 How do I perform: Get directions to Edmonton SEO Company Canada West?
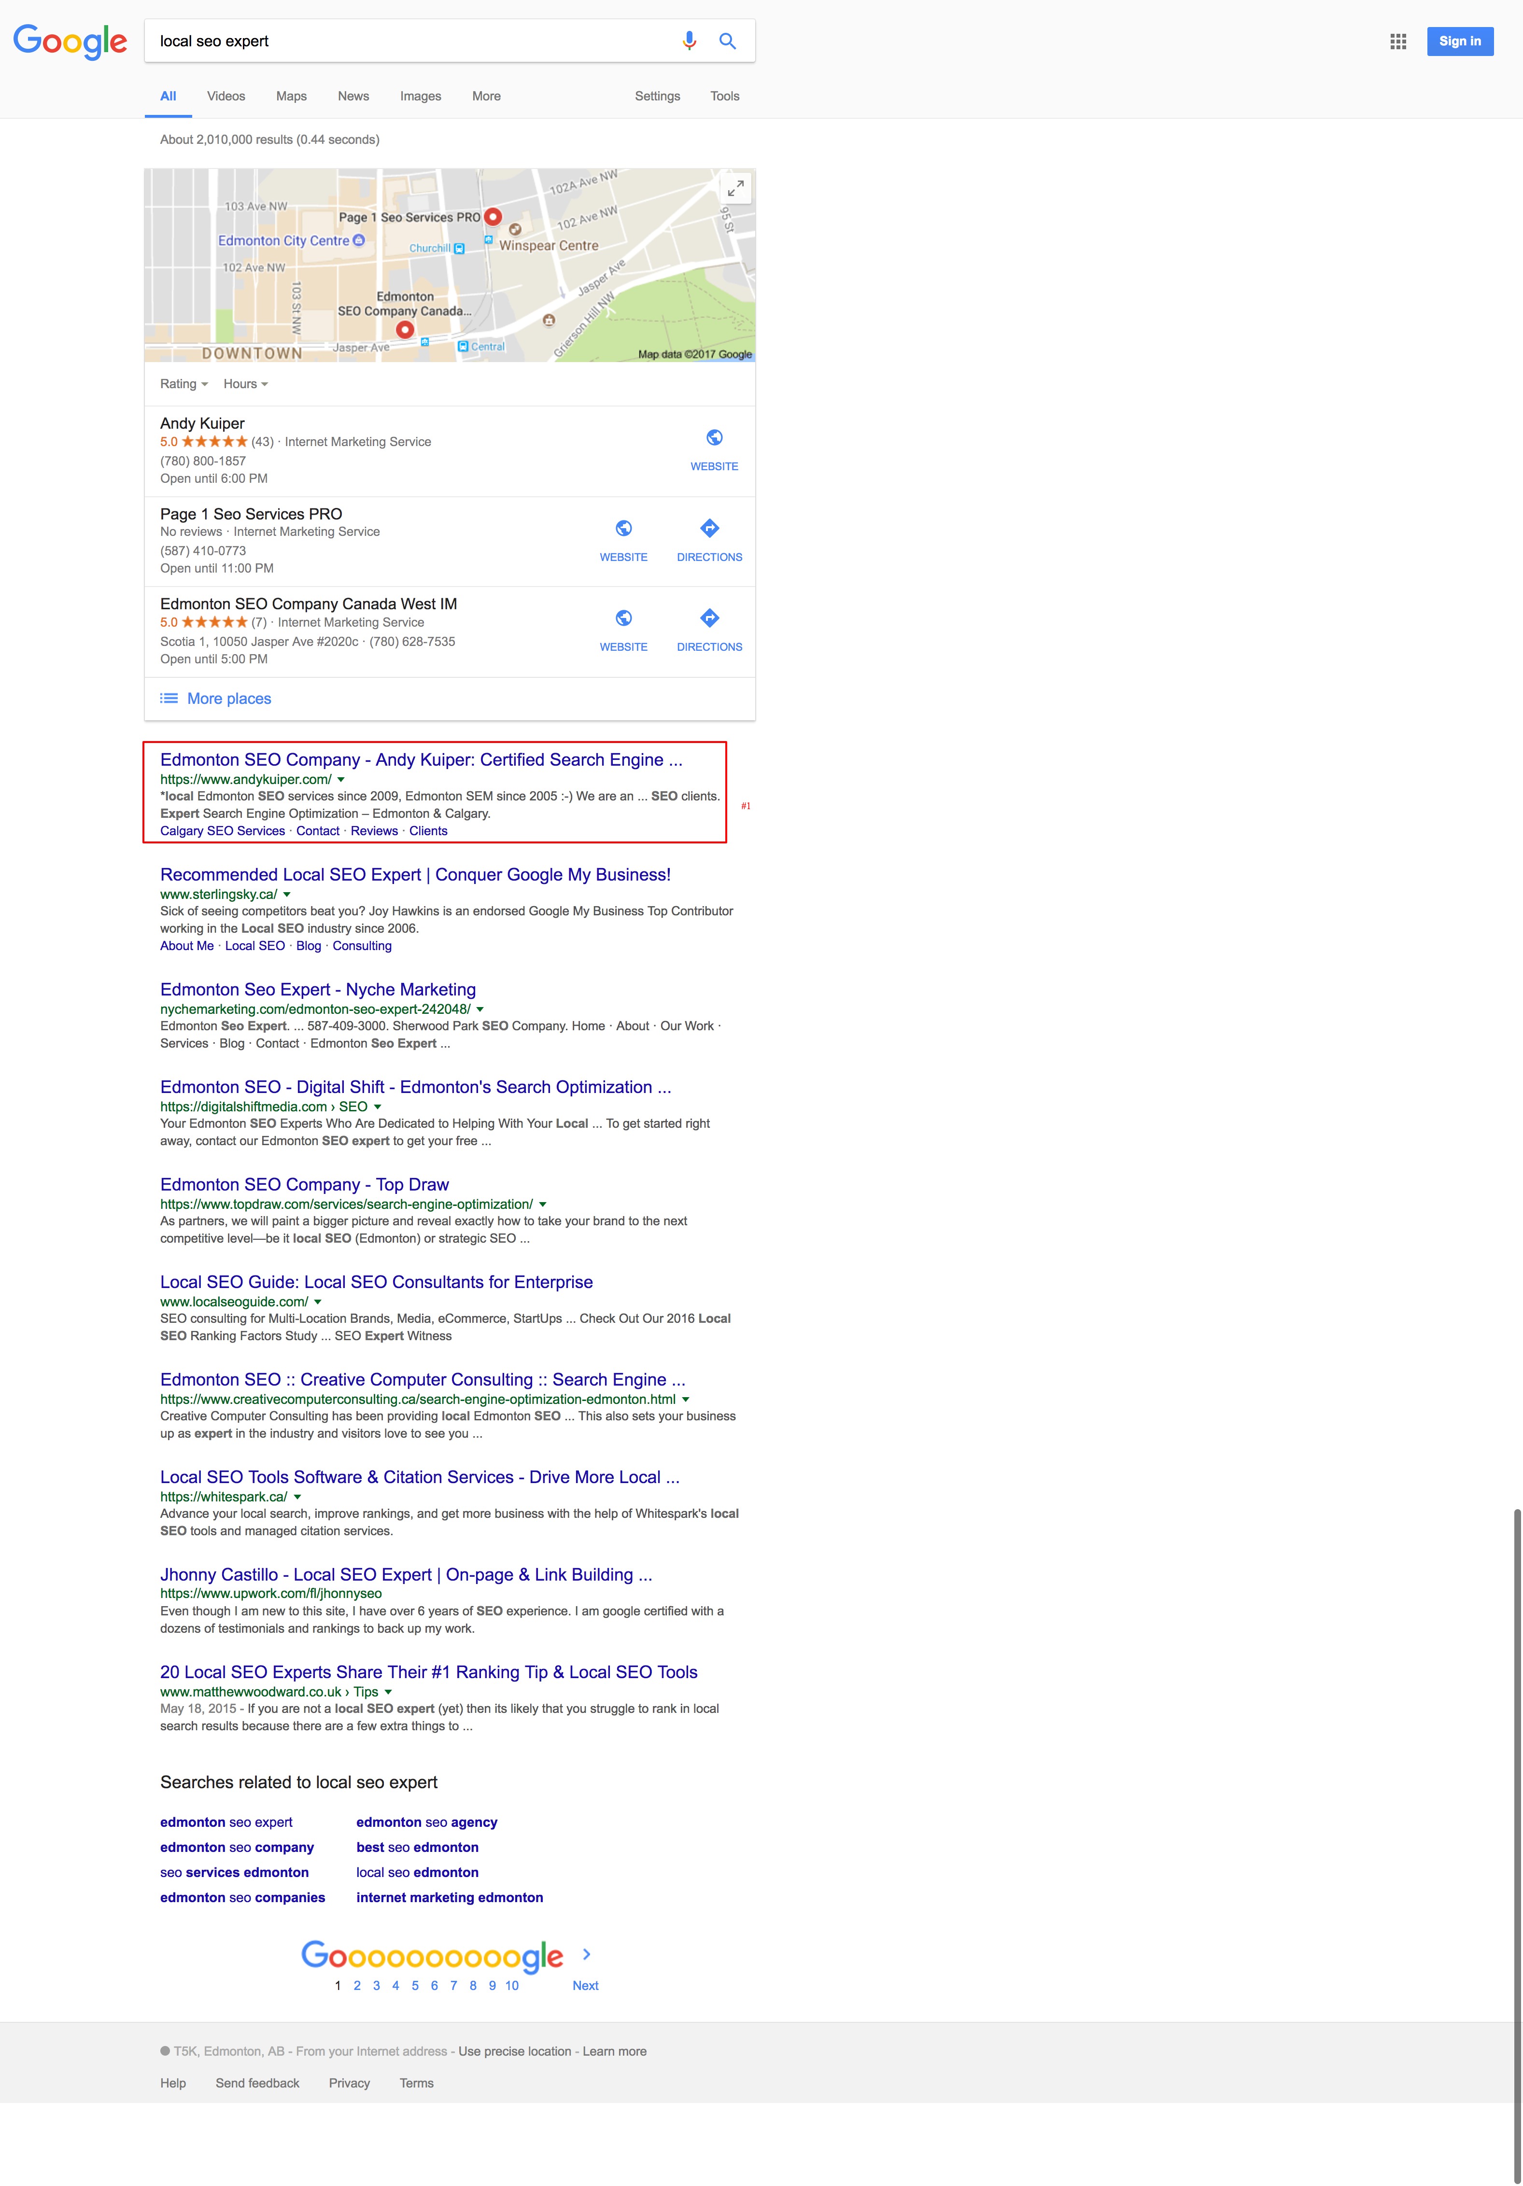[x=709, y=618]
